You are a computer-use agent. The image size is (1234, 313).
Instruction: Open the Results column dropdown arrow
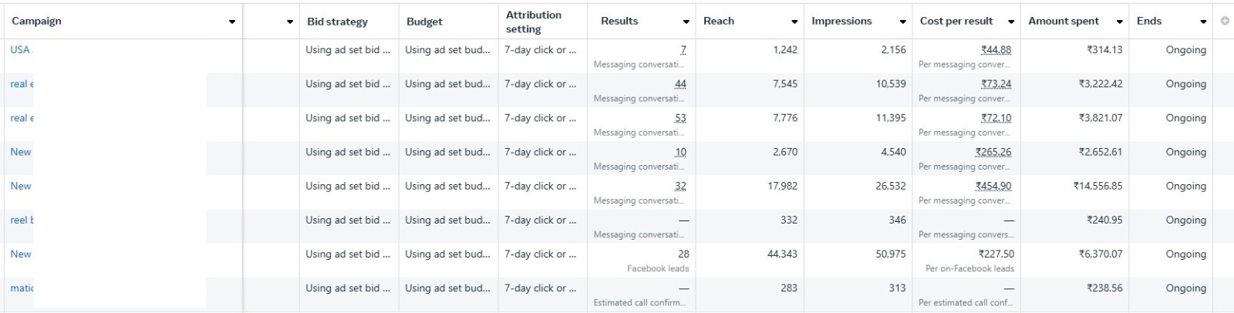point(686,22)
